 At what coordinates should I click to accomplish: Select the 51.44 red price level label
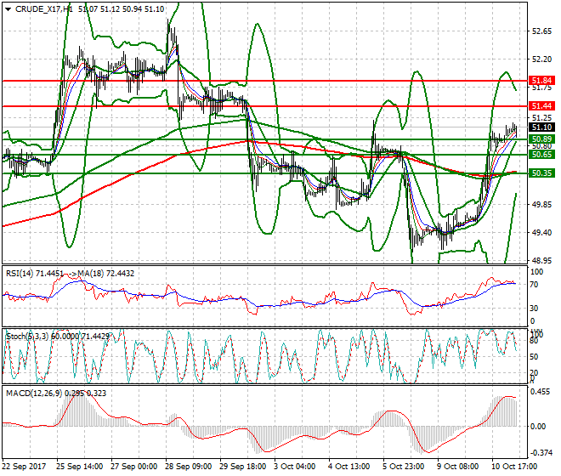[541, 105]
